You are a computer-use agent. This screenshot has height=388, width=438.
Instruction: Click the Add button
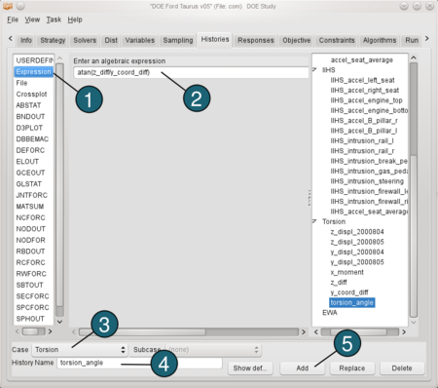[303, 369]
